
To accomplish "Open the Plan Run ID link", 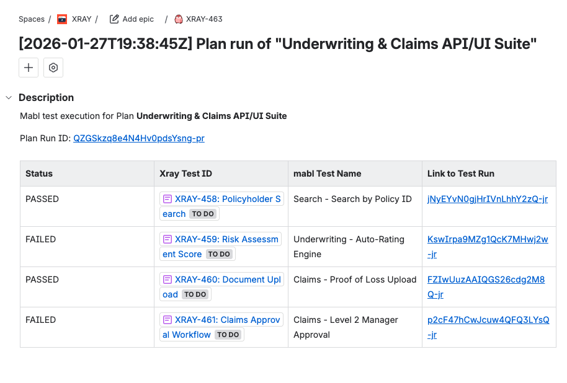I will point(138,138).
